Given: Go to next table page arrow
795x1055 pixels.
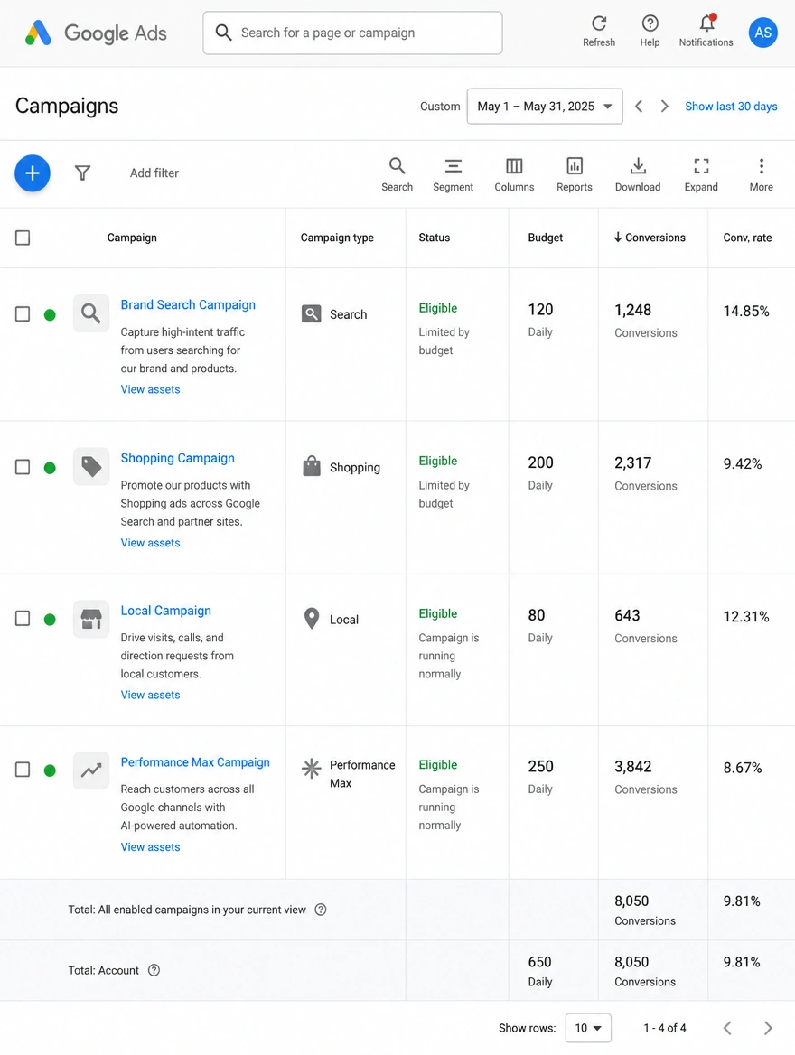Looking at the screenshot, I should [768, 1027].
